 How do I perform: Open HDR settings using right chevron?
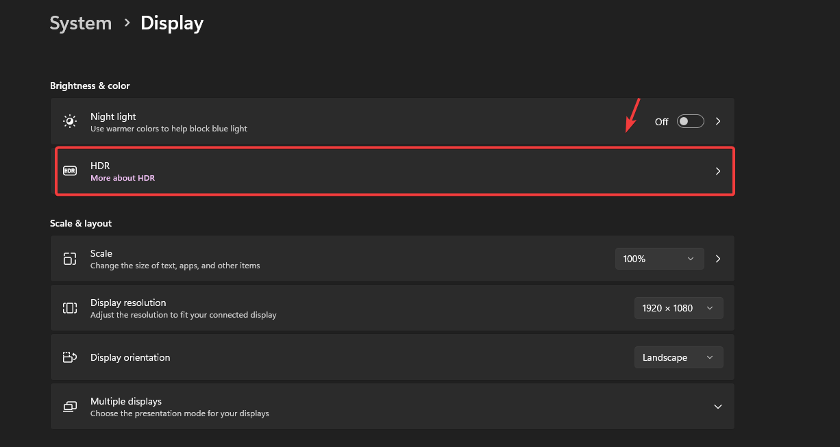[x=718, y=171]
